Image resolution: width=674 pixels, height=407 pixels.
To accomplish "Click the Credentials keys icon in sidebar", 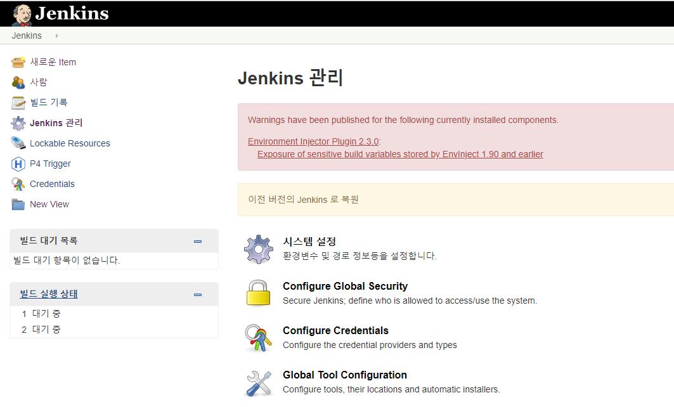I will pyautogui.click(x=18, y=184).
